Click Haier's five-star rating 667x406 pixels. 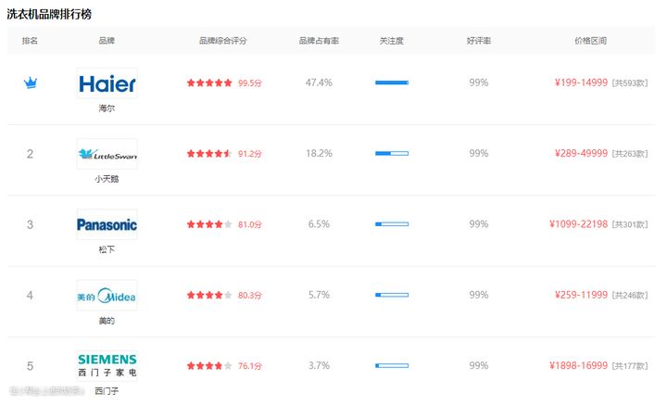click(x=209, y=82)
